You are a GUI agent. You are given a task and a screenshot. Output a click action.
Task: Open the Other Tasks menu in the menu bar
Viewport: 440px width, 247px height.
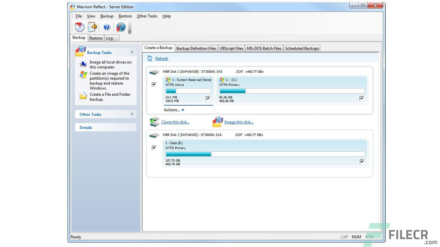click(147, 16)
